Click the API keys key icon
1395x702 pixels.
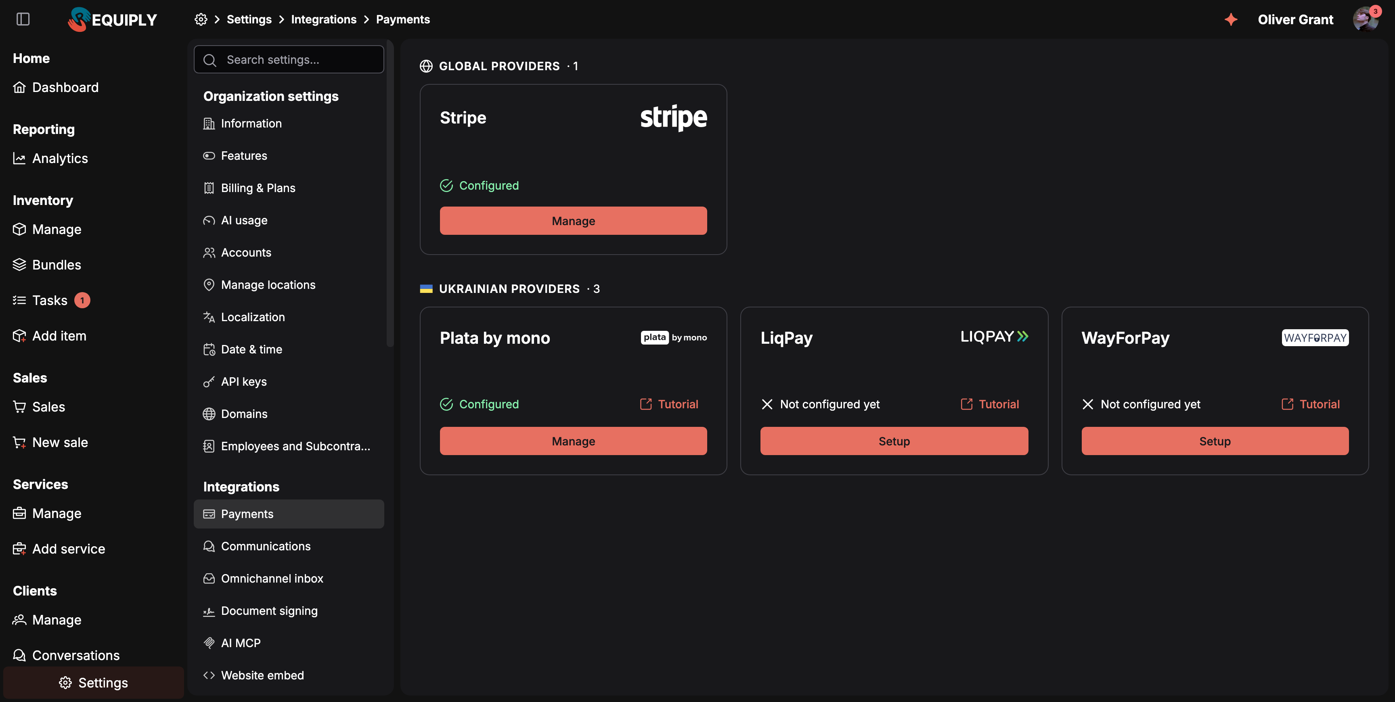tap(209, 382)
